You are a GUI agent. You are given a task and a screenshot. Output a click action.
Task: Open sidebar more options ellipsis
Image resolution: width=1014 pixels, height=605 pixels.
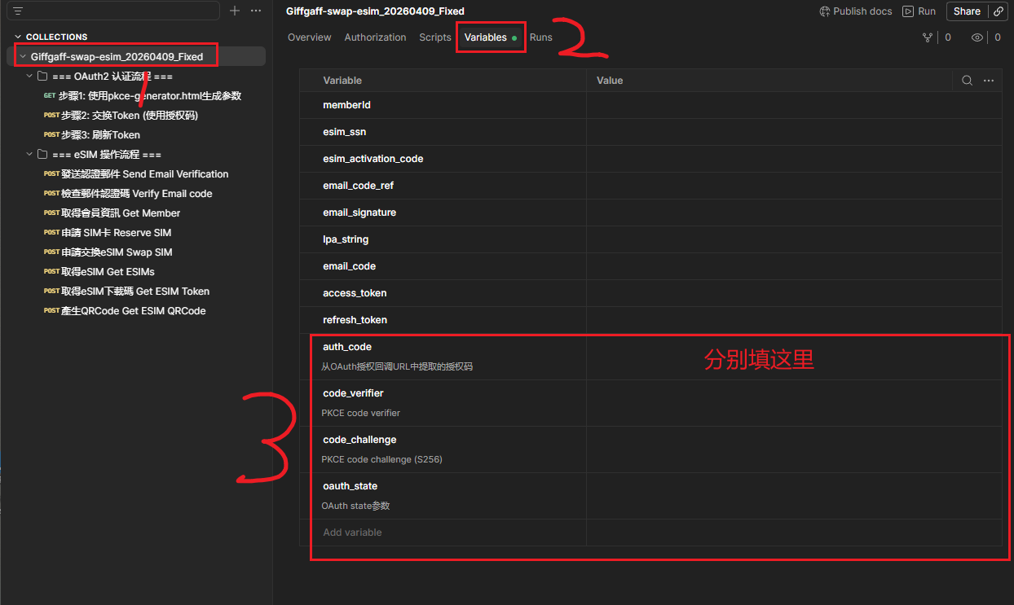(x=256, y=11)
